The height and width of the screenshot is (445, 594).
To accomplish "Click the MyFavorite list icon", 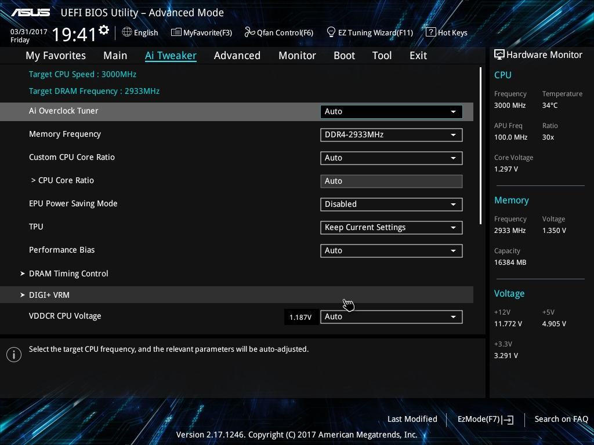I will click(176, 32).
